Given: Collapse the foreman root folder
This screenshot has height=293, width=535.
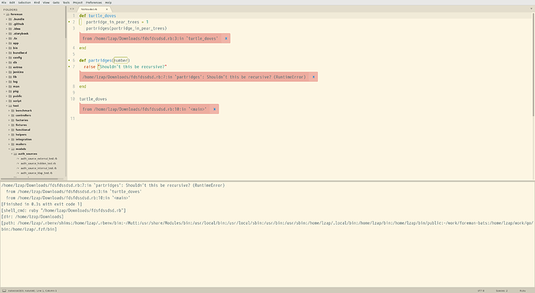Looking at the screenshot, I should point(5,14).
